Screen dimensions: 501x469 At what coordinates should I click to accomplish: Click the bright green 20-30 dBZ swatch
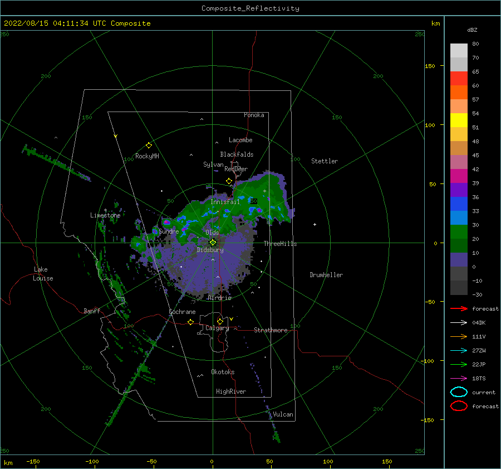(x=459, y=232)
